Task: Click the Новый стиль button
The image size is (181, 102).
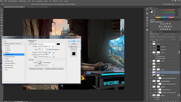Action: click(x=74, y=46)
